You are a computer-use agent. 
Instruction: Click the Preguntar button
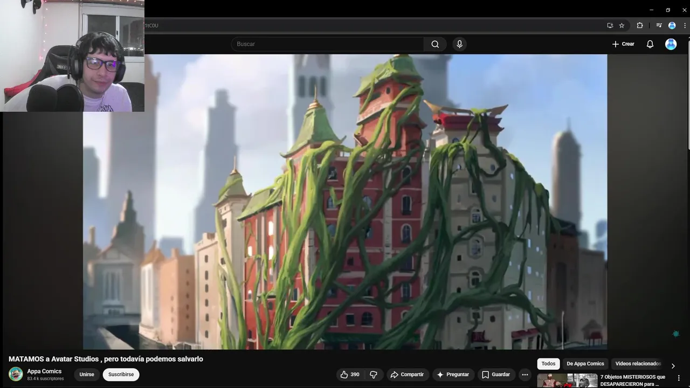click(x=453, y=375)
